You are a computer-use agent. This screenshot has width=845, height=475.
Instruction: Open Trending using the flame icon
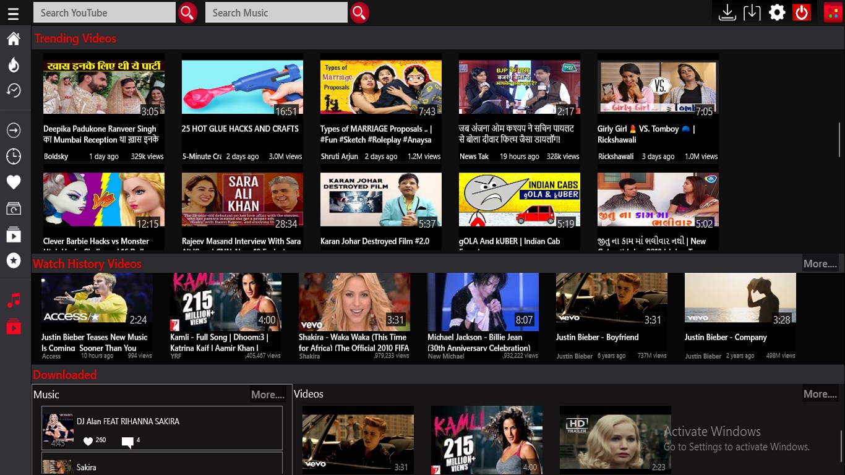(x=14, y=64)
